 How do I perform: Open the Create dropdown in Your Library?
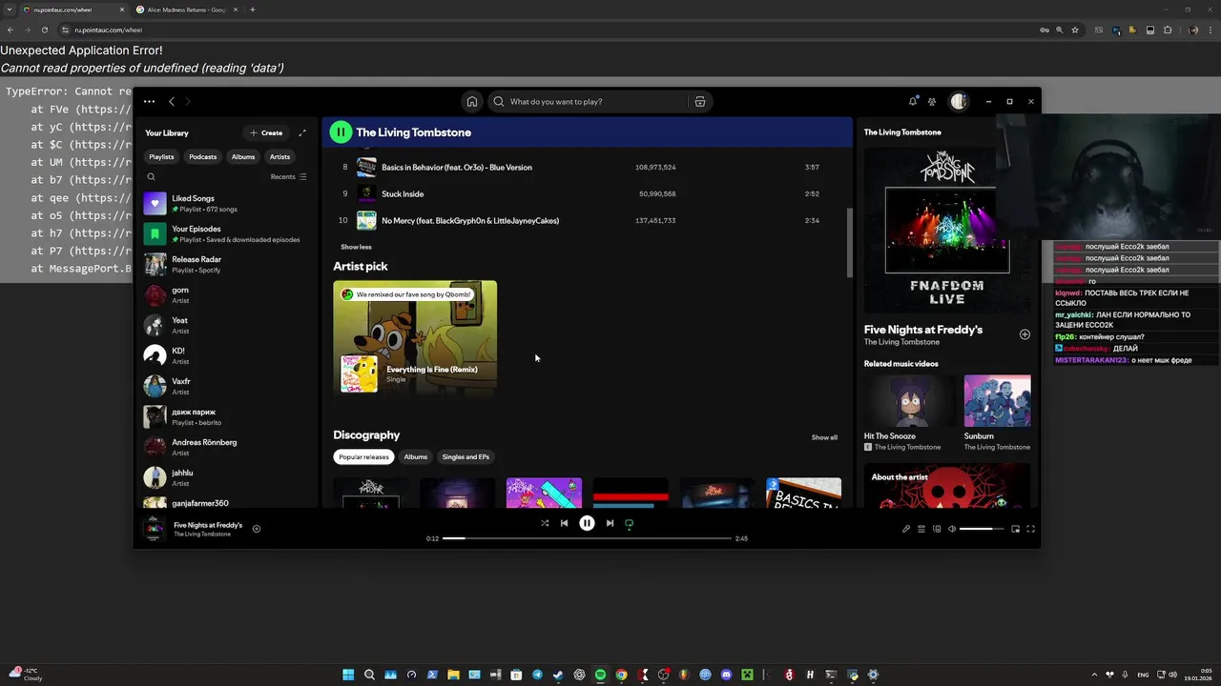[x=266, y=133]
